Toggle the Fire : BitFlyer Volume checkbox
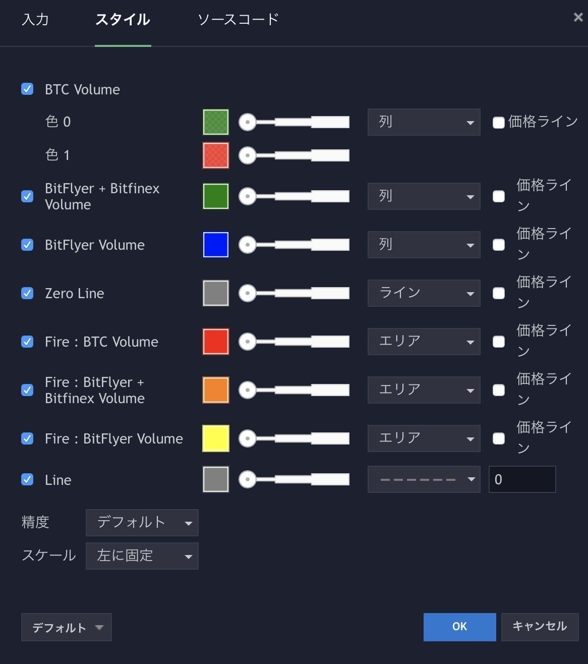The height and width of the screenshot is (664, 588). pyautogui.click(x=27, y=438)
